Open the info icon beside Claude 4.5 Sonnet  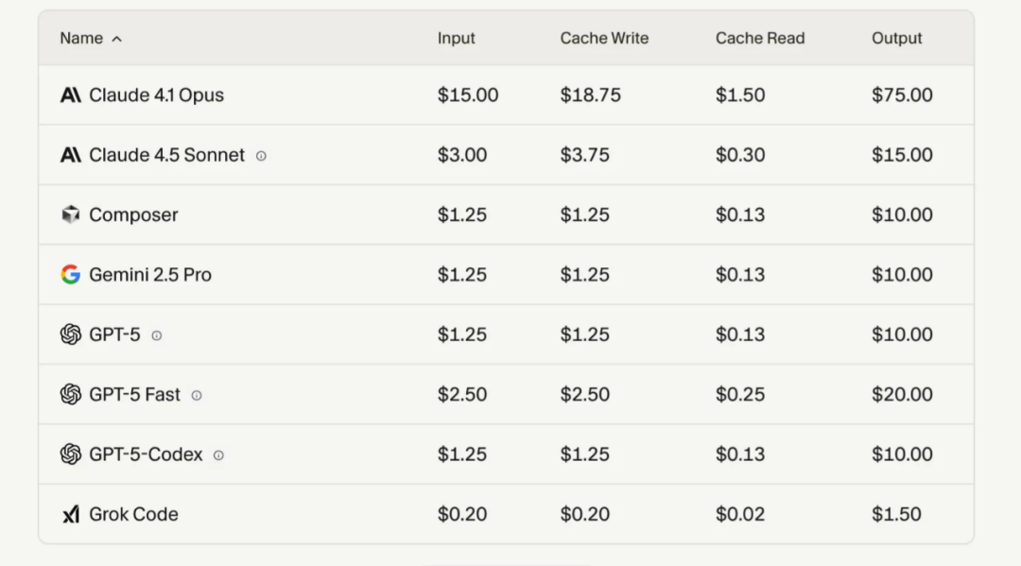tap(261, 156)
